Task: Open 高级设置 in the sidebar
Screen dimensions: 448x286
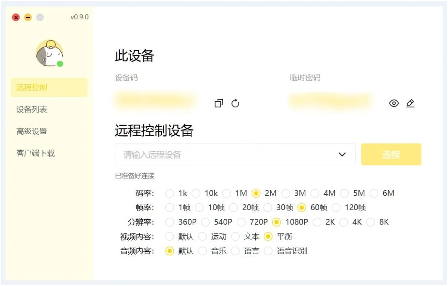Action: tap(32, 131)
